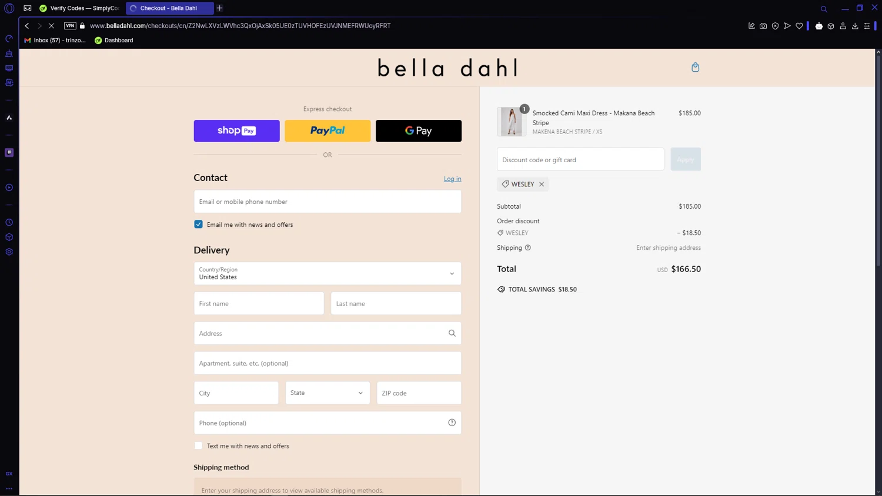Stop loading the page
The image size is (882, 496).
51,26
